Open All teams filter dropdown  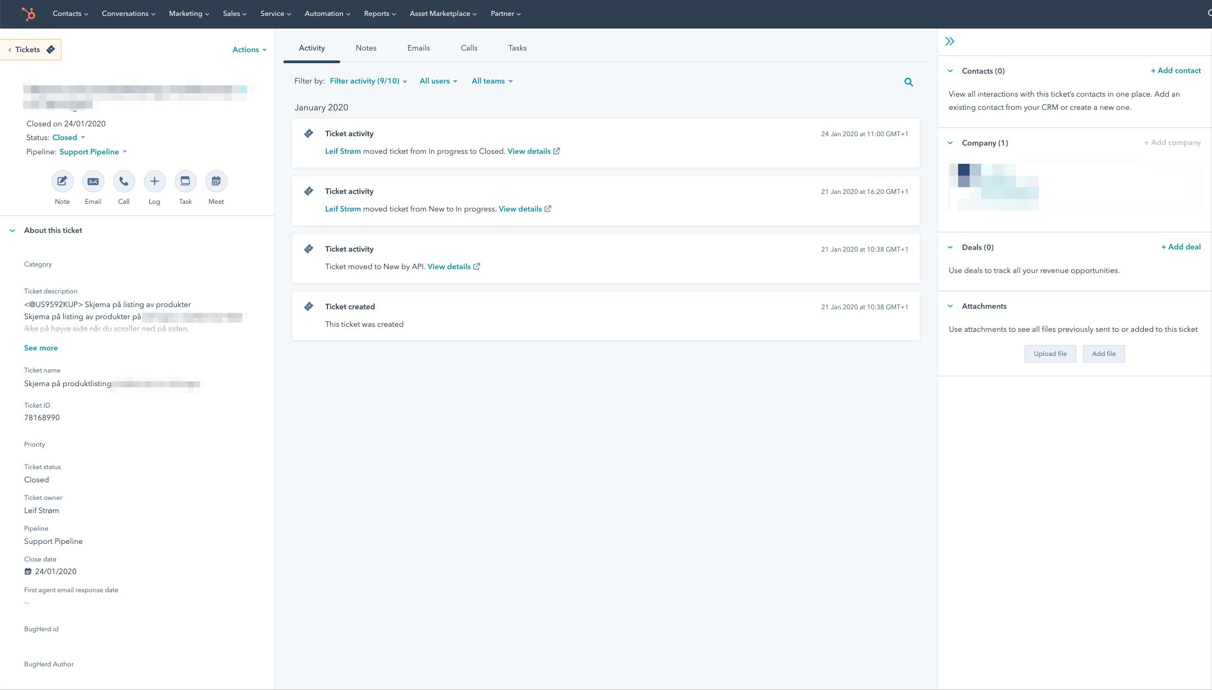click(x=492, y=81)
